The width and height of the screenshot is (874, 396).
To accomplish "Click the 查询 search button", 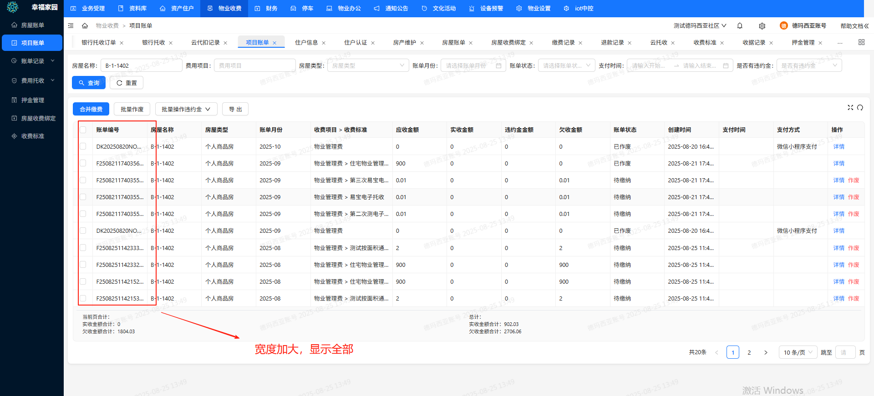I will pyautogui.click(x=89, y=83).
